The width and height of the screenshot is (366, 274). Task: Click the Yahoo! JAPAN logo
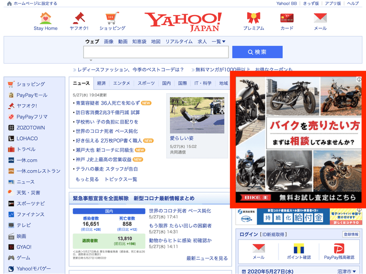coord(183,22)
